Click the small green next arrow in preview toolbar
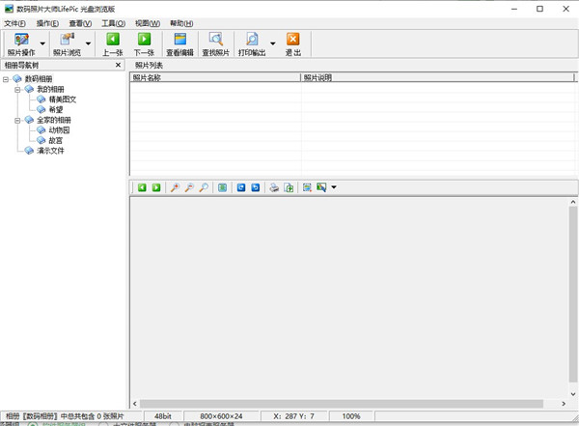This screenshot has width=579, height=426. tap(156, 187)
